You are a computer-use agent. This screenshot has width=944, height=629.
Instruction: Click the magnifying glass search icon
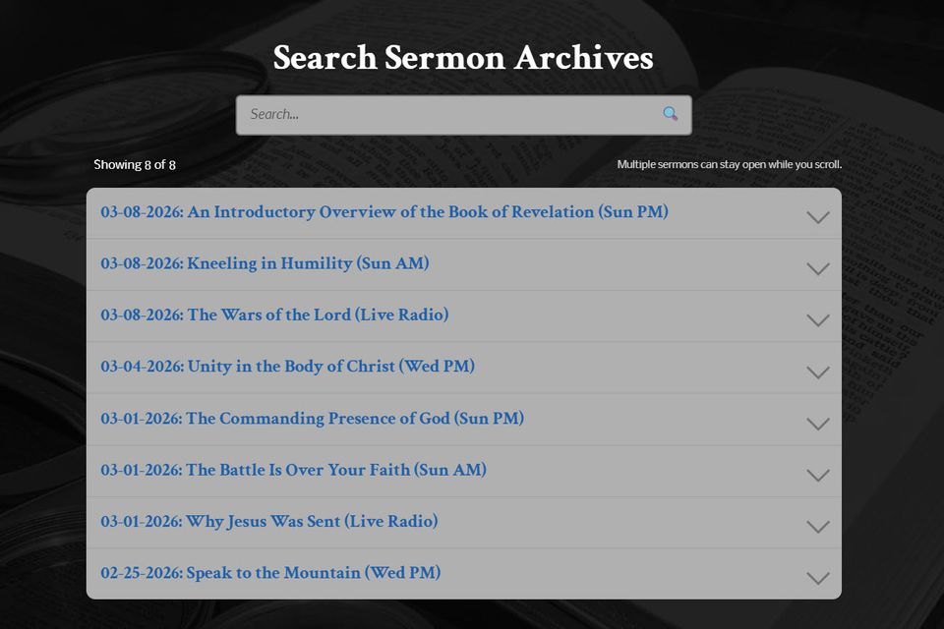(670, 114)
